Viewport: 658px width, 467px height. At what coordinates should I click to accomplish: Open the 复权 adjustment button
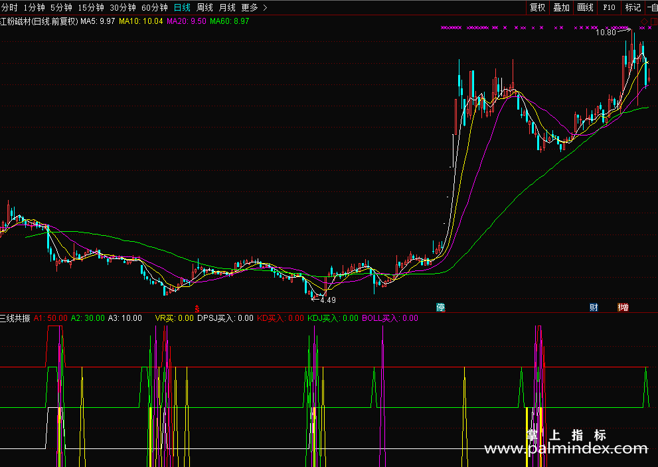coord(538,7)
